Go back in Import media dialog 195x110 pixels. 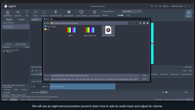[x=130, y=23]
